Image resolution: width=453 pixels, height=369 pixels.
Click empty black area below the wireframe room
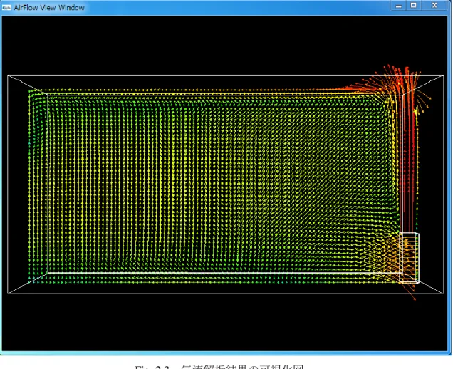224,322
